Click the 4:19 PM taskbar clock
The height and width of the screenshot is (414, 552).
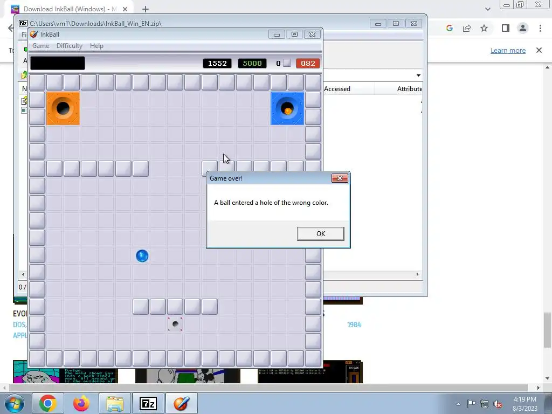click(525, 399)
